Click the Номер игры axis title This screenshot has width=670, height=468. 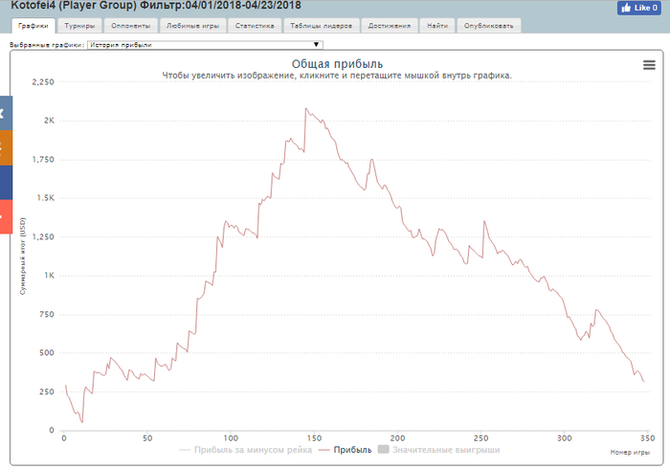630,452
